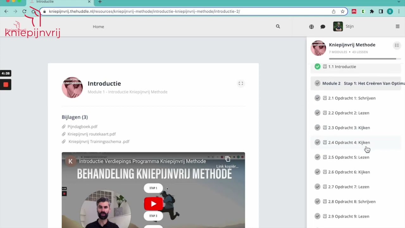
Task: Click the Stijn user name
Action: (x=350, y=26)
